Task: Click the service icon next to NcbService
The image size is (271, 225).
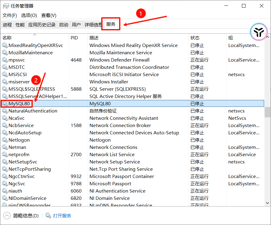Action: [5, 125]
